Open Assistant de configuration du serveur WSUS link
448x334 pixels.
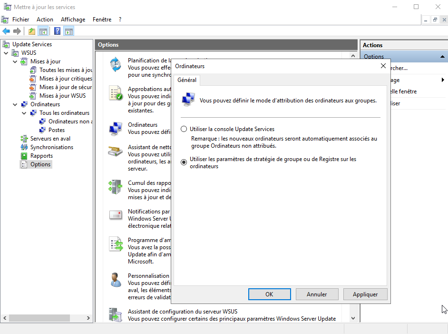coord(183,312)
